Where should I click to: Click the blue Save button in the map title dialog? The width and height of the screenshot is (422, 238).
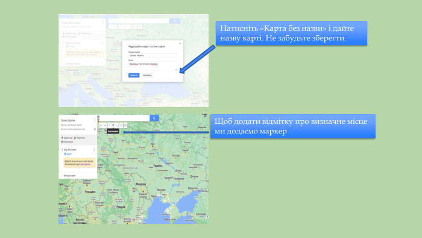(x=134, y=75)
